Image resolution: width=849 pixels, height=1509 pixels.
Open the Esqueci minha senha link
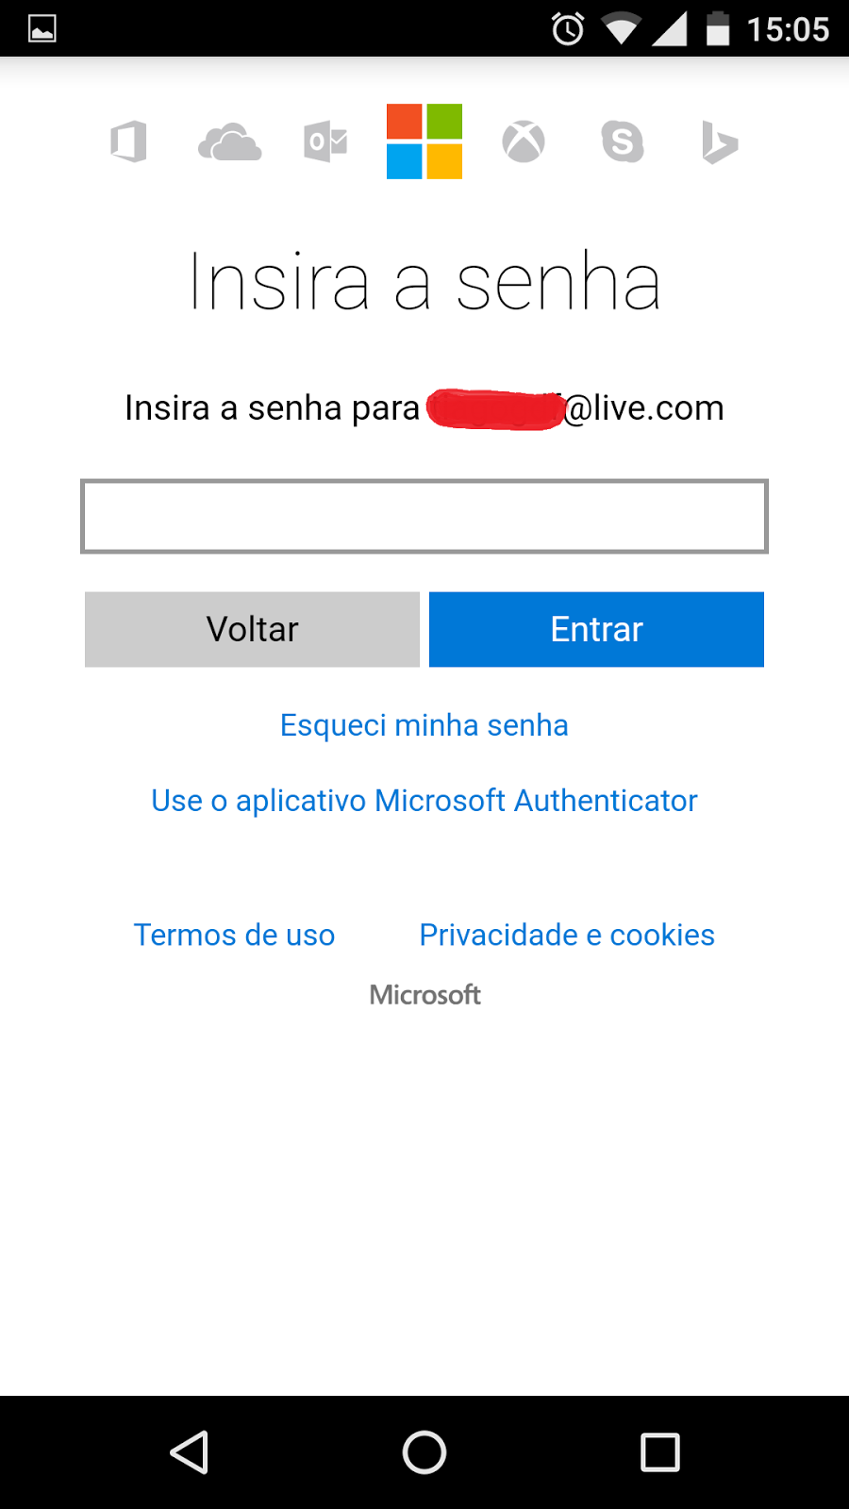click(424, 725)
